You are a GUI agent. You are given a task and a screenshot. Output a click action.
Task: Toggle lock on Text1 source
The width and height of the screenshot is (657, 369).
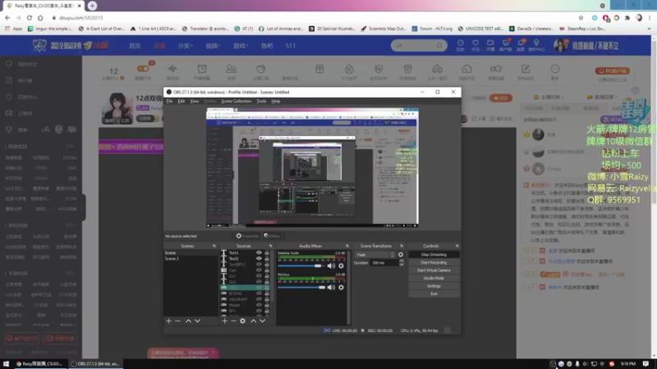266,253
